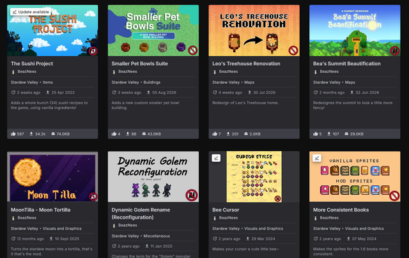
Task: Click the Update available badge on Sushi Project
Action: tap(31, 11)
